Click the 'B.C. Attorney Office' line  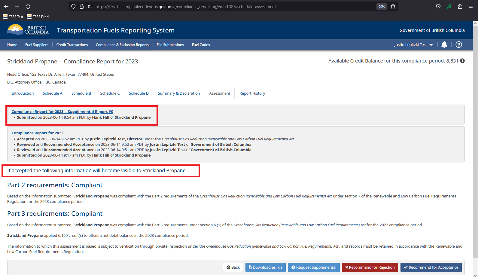coord(36,82)
